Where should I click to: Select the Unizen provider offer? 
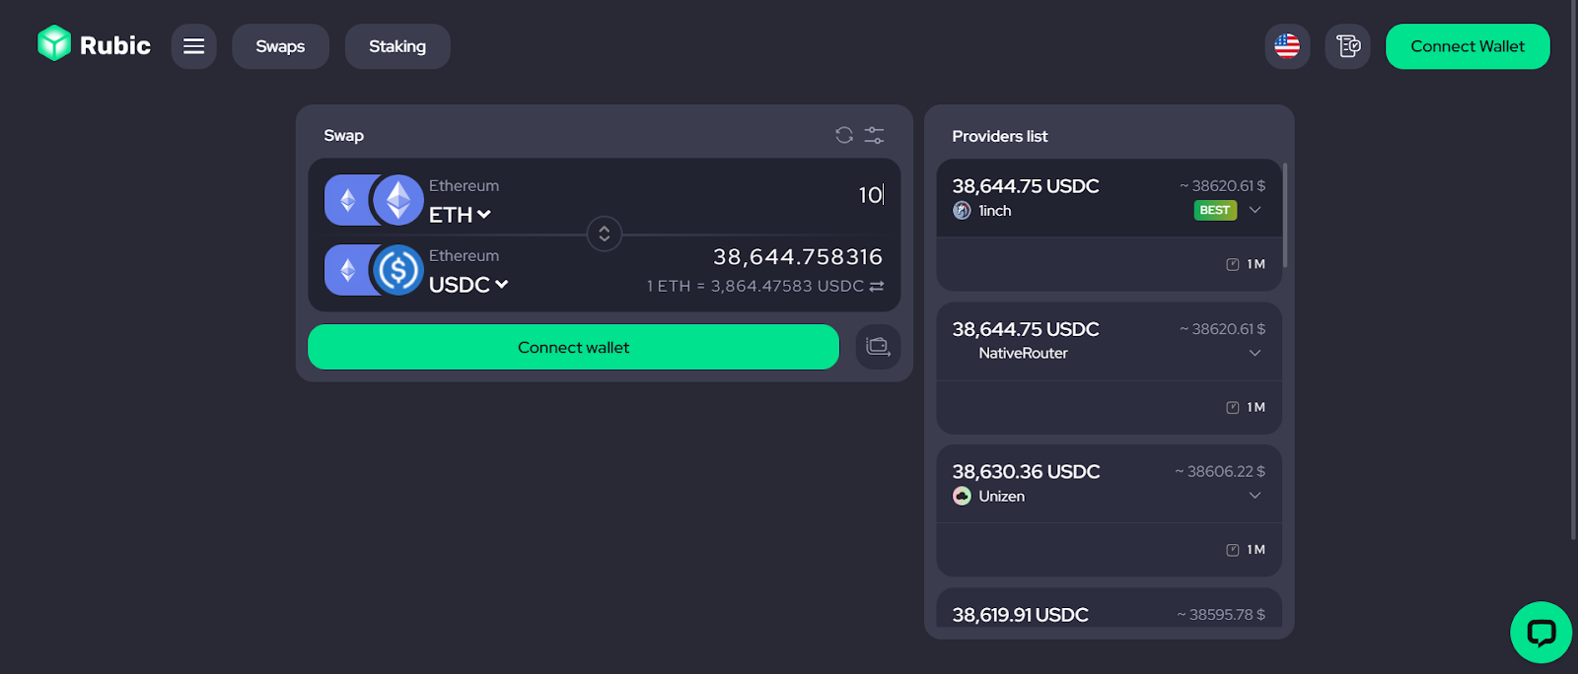pyautogui.click(x=1109, y=510)
